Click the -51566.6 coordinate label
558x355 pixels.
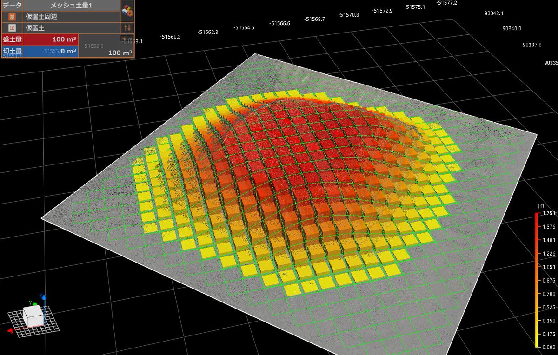click(280, 23)
